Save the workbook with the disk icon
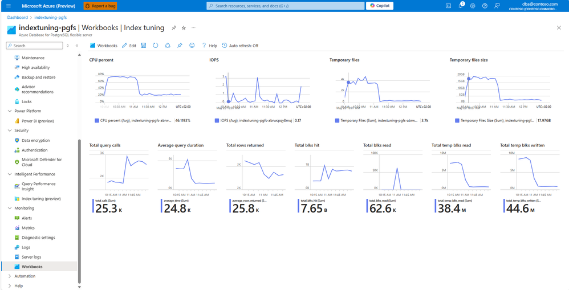This screenshot has height=290, width=569. pyautogui.click(x=143, y=46)
